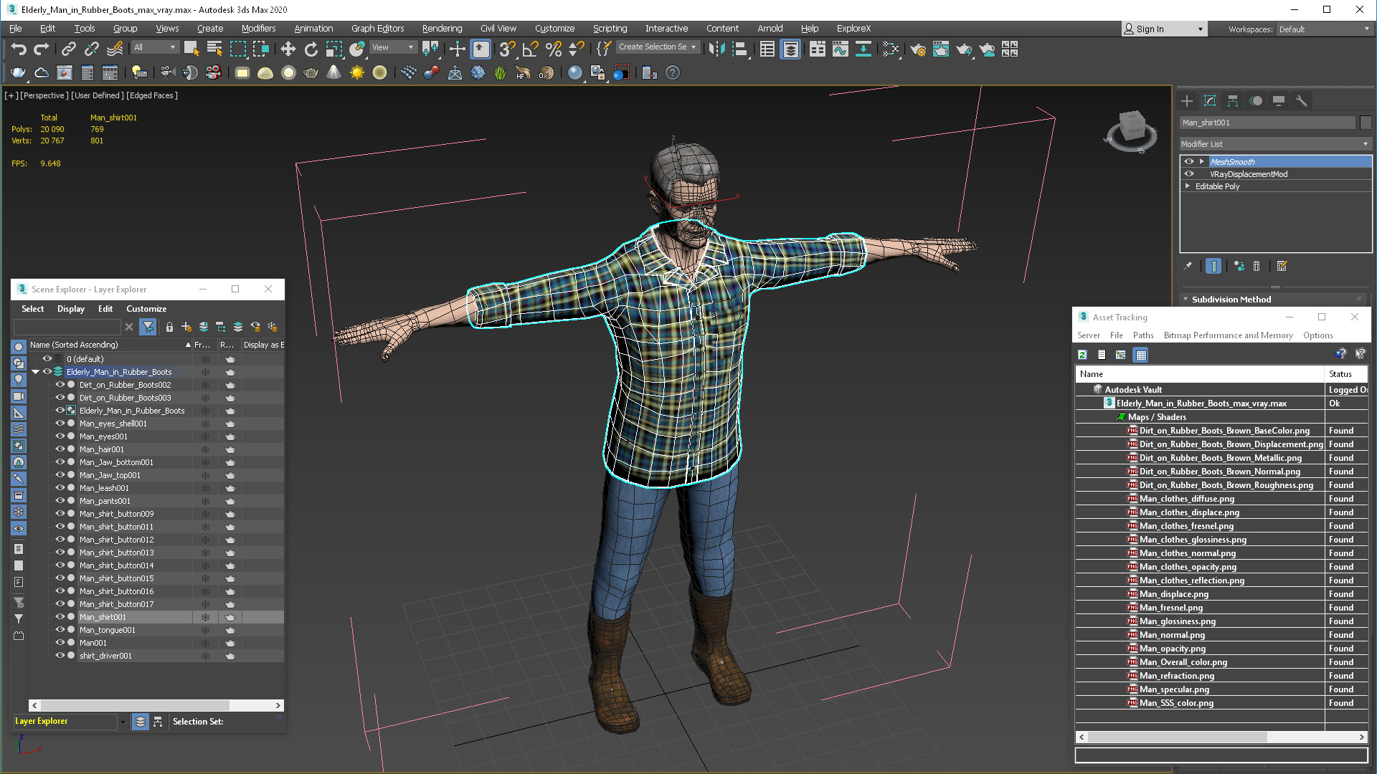
Task: Toggle eye for 0 (default) layer
Action: 47,359
